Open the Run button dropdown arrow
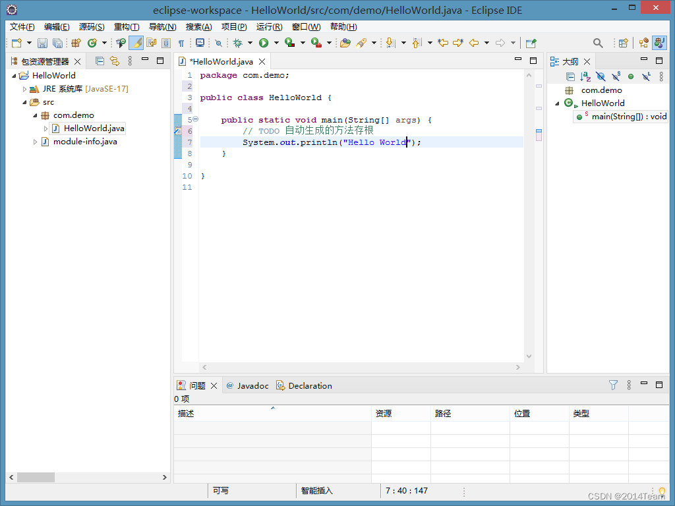The width and height of the screenshot is (675, 506). tap(276, 43)
